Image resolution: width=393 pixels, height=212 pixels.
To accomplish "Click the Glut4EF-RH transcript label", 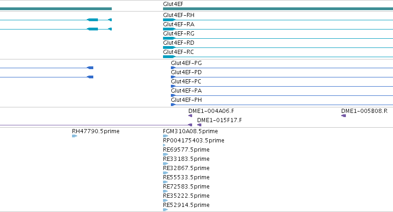I will pos(178,15).
